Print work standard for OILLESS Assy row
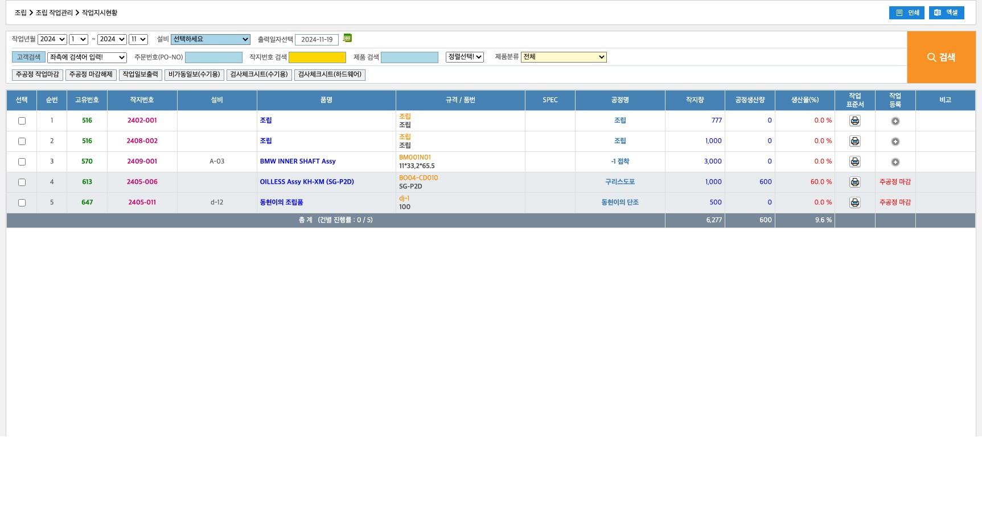The image size is (982, 508). point(854,182)
